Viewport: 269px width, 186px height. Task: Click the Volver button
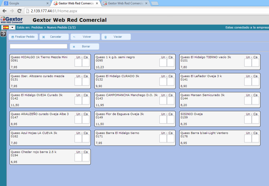(85, 37)
